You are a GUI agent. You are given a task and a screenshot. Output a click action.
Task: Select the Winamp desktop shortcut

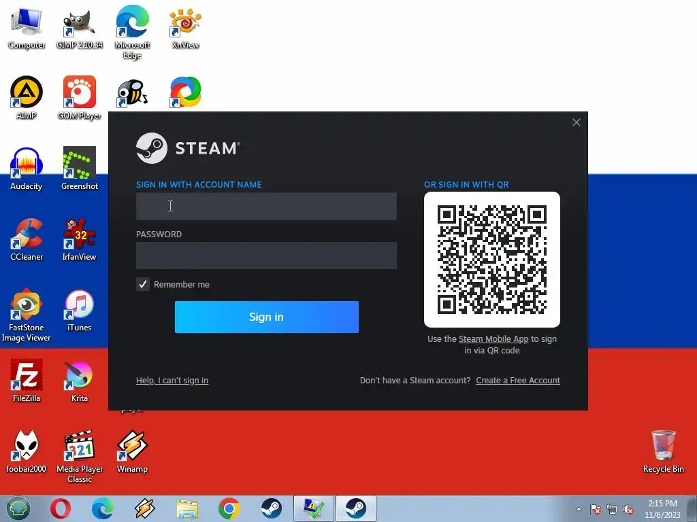pos(132,451)
